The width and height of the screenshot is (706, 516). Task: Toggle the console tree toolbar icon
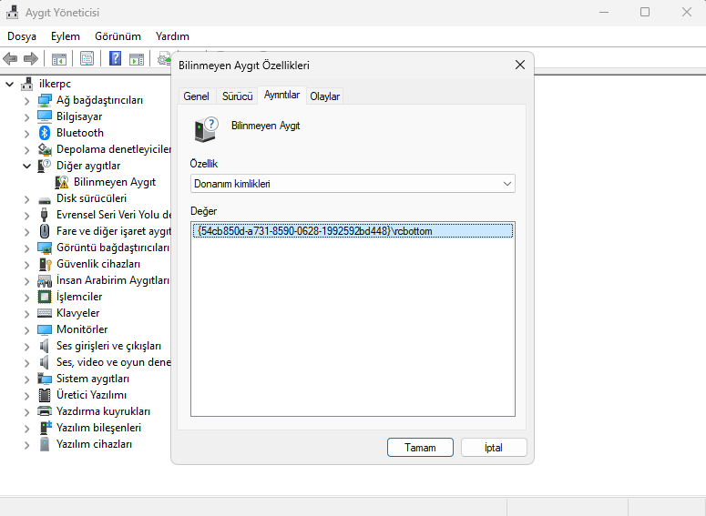coord(59,58)
